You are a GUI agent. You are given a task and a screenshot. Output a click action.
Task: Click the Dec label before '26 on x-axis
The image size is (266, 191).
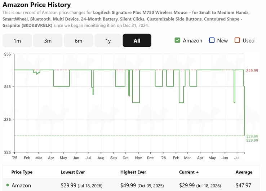click(150, 158)
